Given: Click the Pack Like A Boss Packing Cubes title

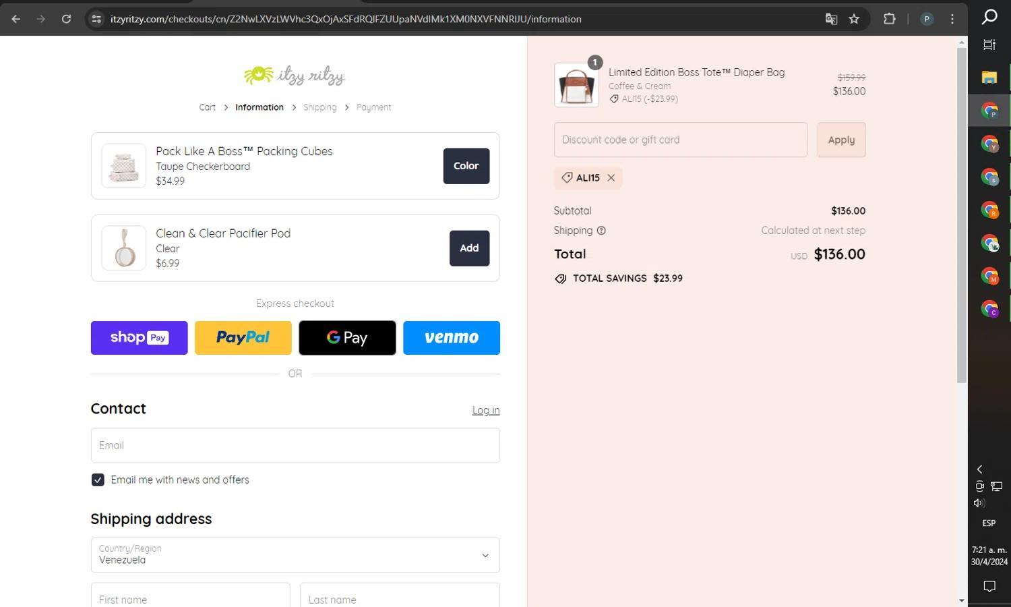Looking at the screenshot, I should pos(244,151).
